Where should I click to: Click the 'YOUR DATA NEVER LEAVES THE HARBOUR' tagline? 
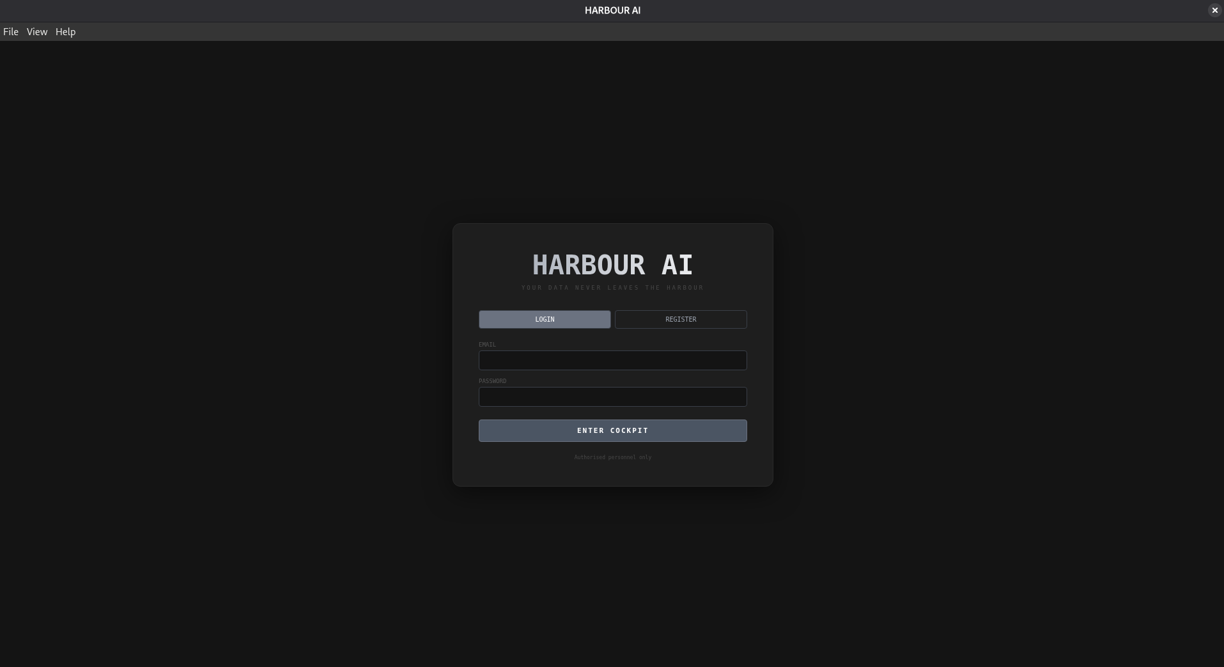click(612, 288)
